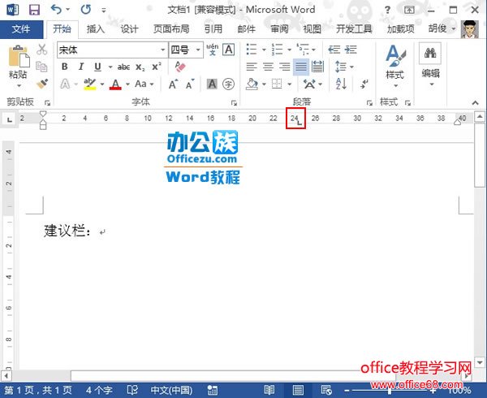
Task: Select Print Layout view in status bar
Action: (x=298, y=390)
